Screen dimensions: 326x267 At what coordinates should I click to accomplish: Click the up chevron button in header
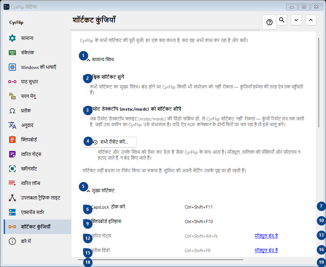coord(311,20)
